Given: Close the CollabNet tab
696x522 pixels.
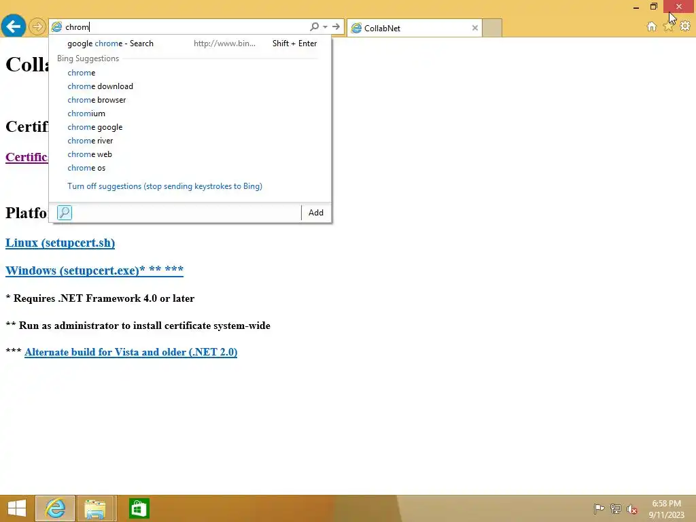Looking at the screenshot, I should click(475, 28).
